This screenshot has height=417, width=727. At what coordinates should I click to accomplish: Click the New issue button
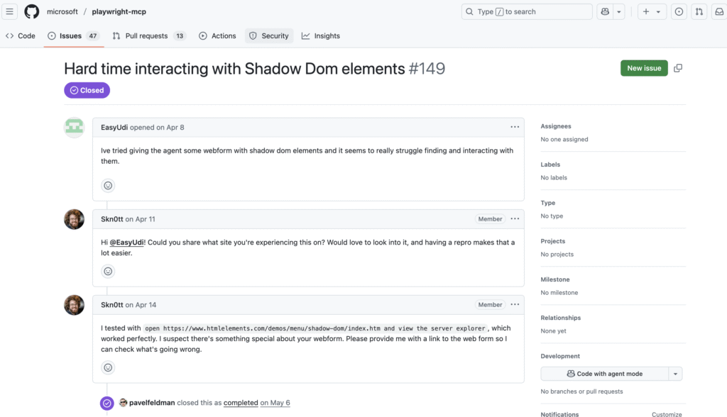[644, 68]
